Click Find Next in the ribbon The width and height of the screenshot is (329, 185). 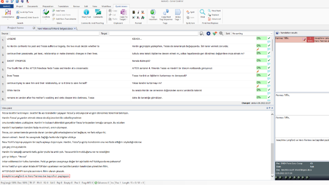pos(214,11)
